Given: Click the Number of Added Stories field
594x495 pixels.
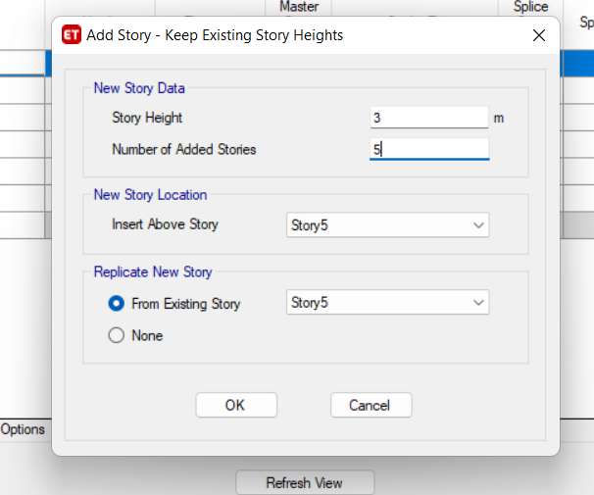Looking at the screenshot, I should (x=429, y=149).
